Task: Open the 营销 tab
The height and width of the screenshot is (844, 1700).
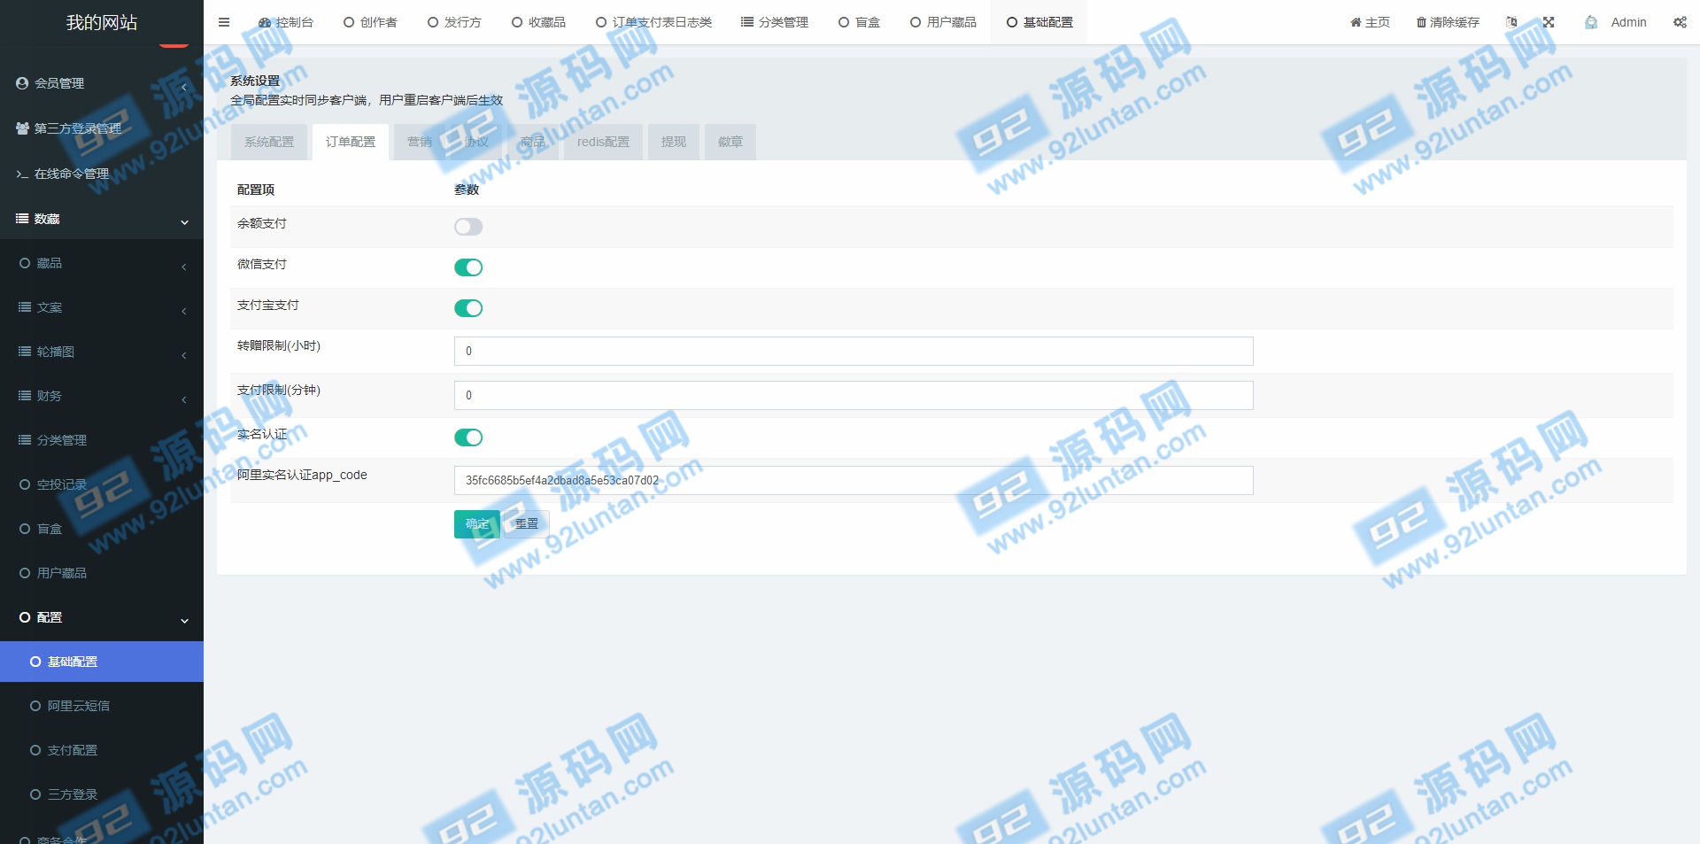Action: 420,142
